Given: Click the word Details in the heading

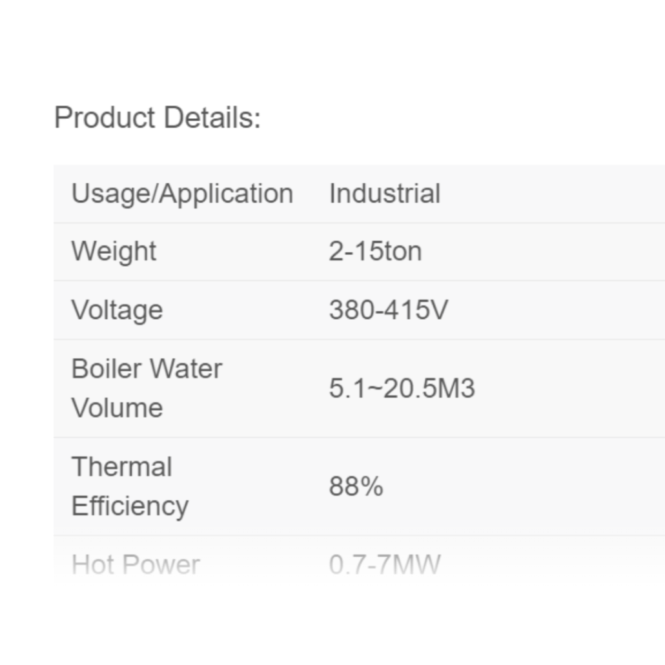Looking at the screenshot, I should pos(212,118).
